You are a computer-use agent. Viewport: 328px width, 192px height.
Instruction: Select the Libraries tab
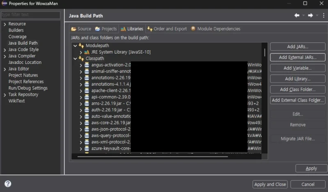coord(132,29)
